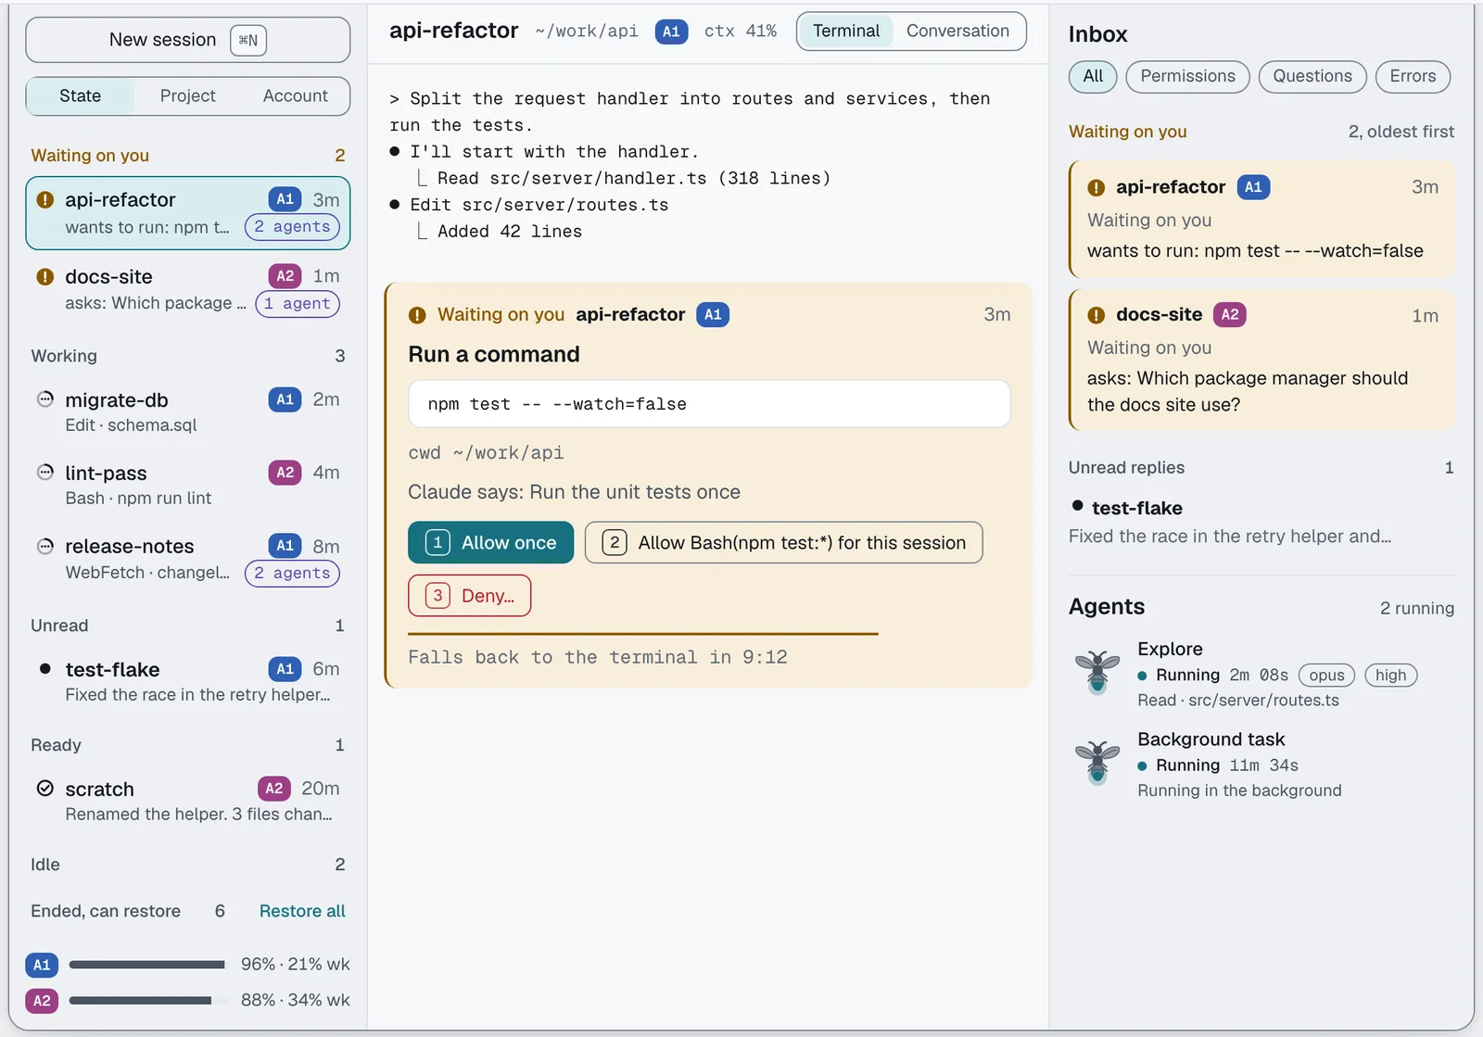
Task: Click A1 account badge in header
Action: pos(671,32)
